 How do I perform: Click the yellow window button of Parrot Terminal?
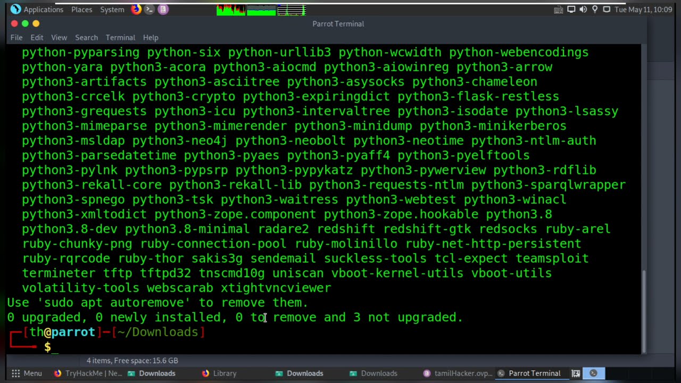click(36, 23)
